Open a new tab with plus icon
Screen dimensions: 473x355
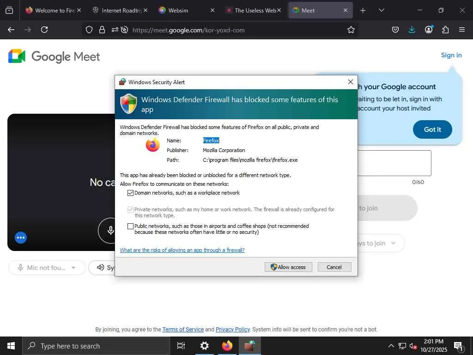(363, 11)
